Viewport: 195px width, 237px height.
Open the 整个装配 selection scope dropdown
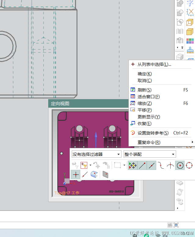pyautogui.click(x=150, y=154)
